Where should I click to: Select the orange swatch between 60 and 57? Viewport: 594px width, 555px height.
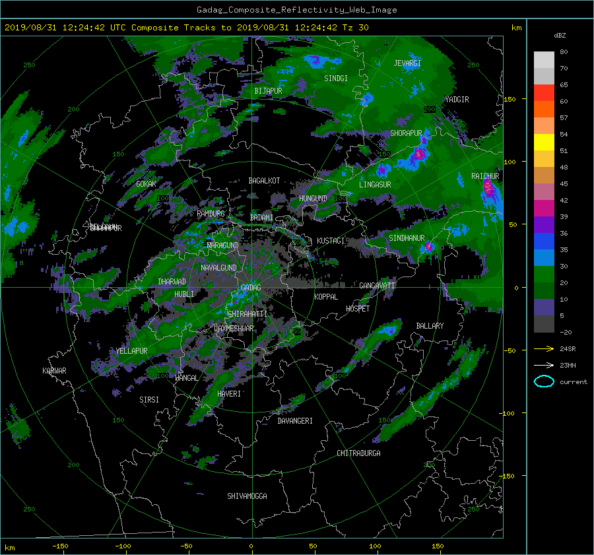pyautogui.click(x=544, y=109)
